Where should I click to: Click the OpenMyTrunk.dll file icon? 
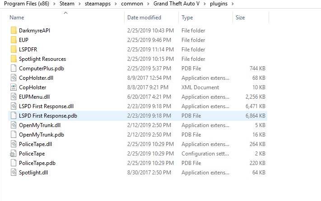tap(14, 125)
